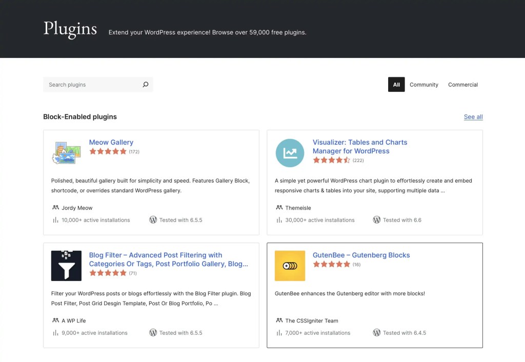Viewport: 525px width, 362px height.
Task: Open the See all link
Action: point(473,117)
